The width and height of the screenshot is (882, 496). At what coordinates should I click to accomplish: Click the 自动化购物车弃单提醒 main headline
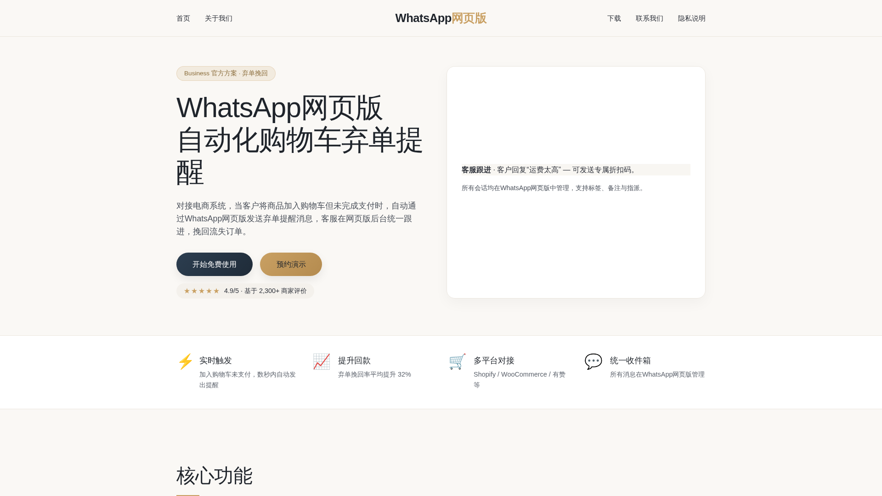pyautogui.click(x=300, y=140)
